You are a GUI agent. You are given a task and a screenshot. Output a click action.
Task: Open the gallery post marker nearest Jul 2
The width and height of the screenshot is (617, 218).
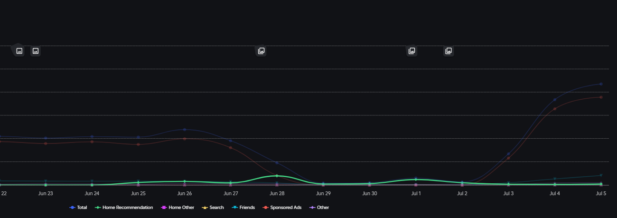tap(449, 51)
